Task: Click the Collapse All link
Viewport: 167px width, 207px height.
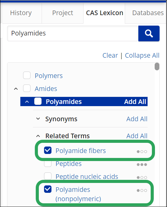Action: click(x=142, y=55)
